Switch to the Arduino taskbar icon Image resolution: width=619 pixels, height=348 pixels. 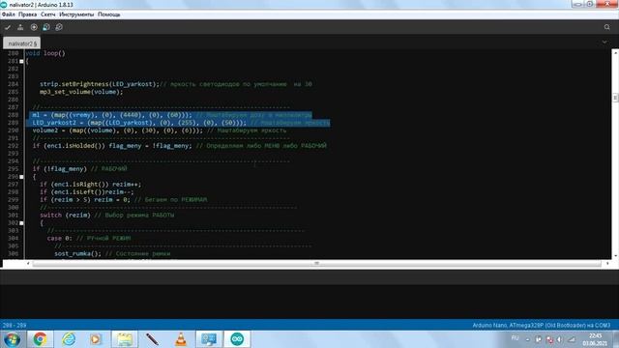[237, 339]
